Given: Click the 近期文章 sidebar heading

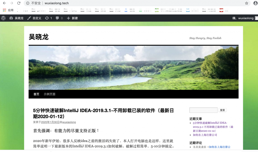Looking at the screenshot, I should pos(196,119).
